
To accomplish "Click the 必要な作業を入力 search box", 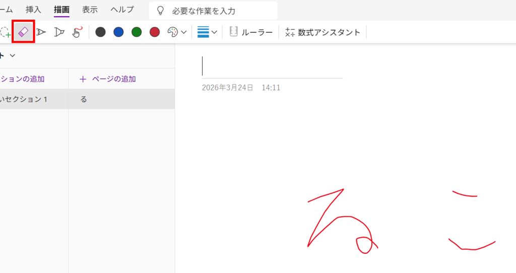I will [x=213, y=11].
